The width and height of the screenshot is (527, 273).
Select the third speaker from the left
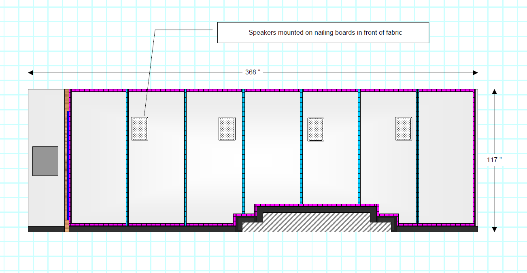316,129
